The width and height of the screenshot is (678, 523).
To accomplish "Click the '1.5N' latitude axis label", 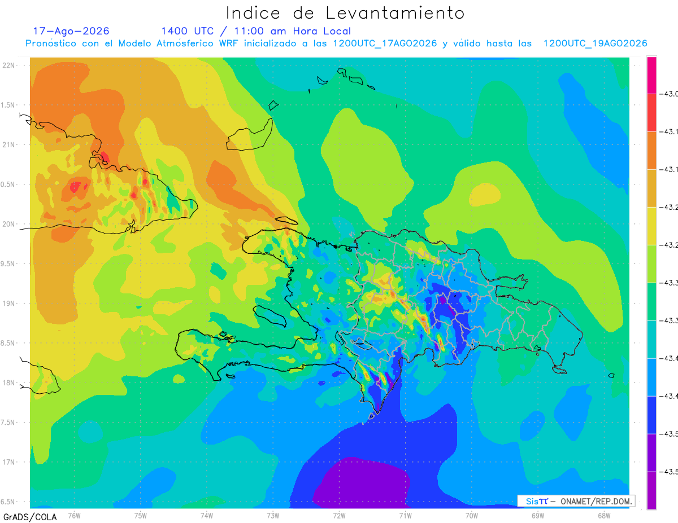I will [9, 105].
